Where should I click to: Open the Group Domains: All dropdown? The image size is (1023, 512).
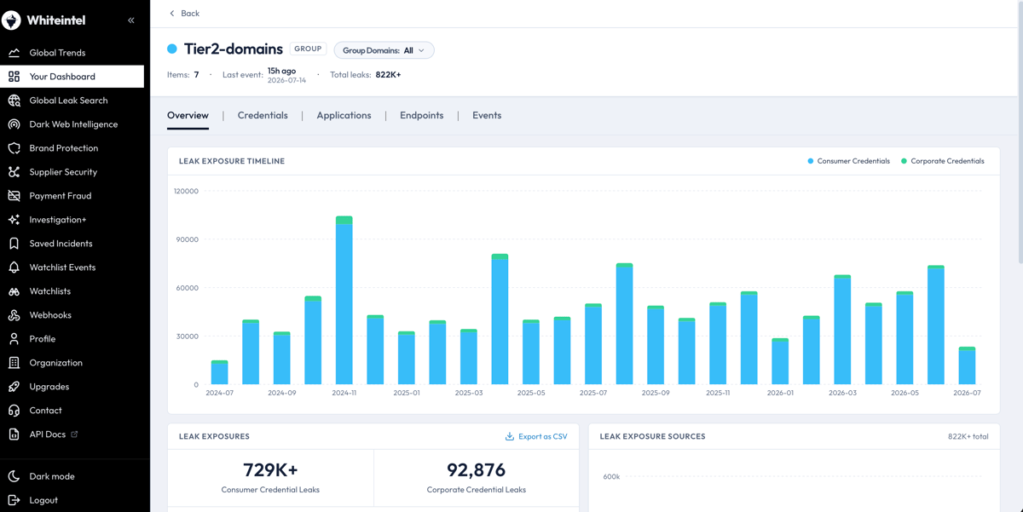pos(384,50)
